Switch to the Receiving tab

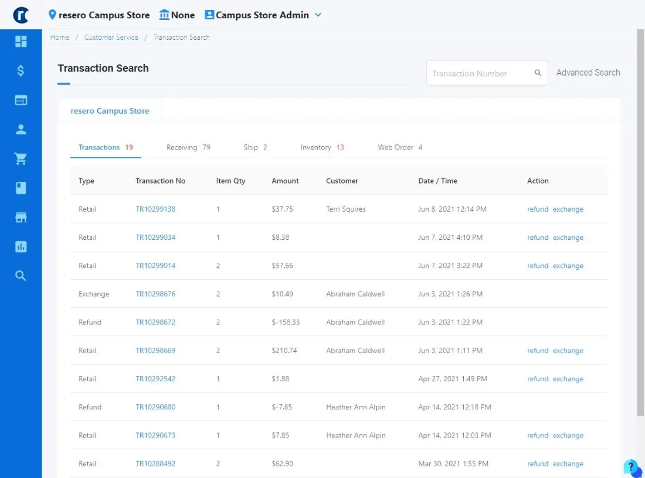pos(188,147)
